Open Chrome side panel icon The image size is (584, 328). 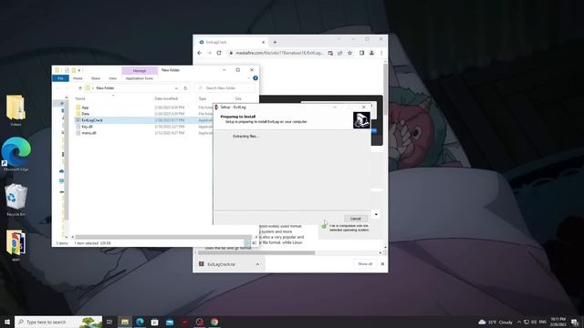[x=361, y=53]
